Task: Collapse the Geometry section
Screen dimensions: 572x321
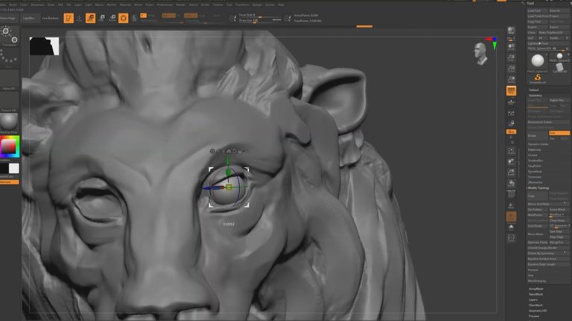Action: (536, 95)
